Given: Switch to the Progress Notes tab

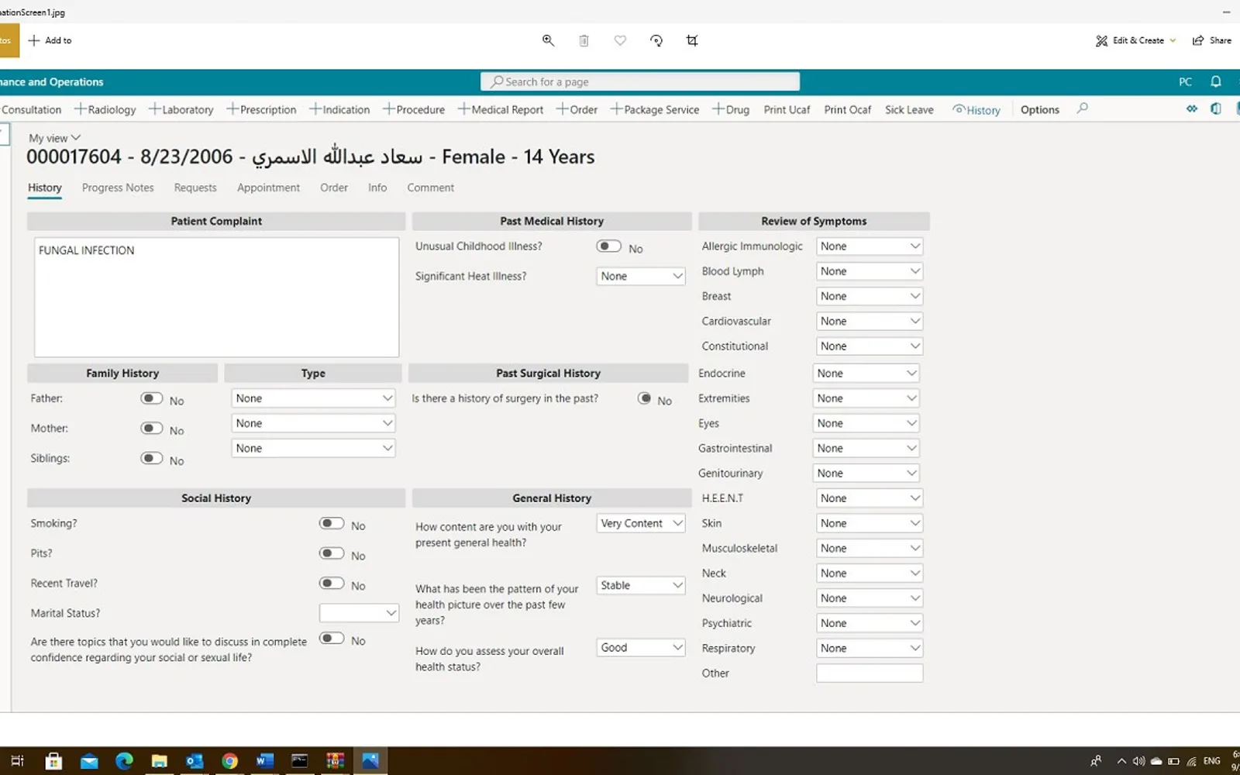Looking at the screenshot, I should click(118, 188).
